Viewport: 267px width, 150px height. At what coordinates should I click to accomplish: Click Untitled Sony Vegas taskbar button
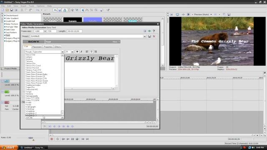tap(33, 147)
